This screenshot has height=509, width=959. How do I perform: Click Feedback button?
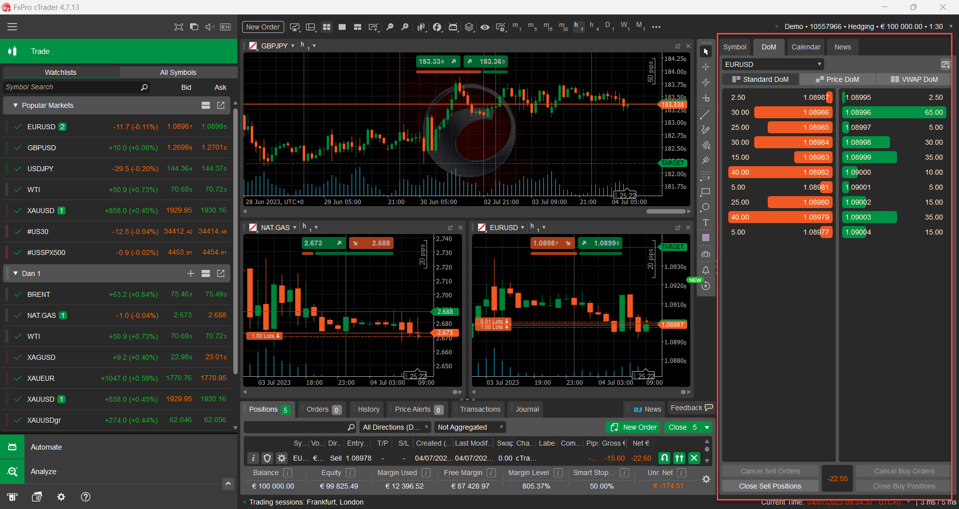point(692,408)
